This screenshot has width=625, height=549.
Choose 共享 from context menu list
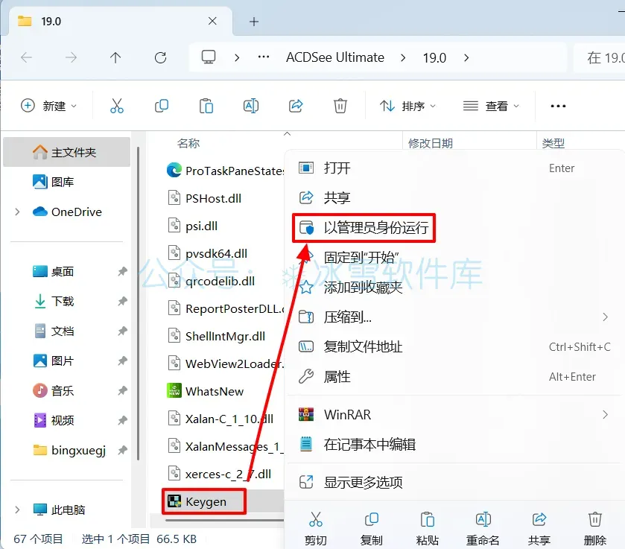coord(454,197)
